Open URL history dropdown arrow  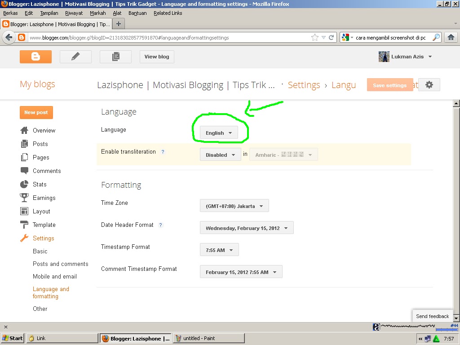[x=323, y=37]
